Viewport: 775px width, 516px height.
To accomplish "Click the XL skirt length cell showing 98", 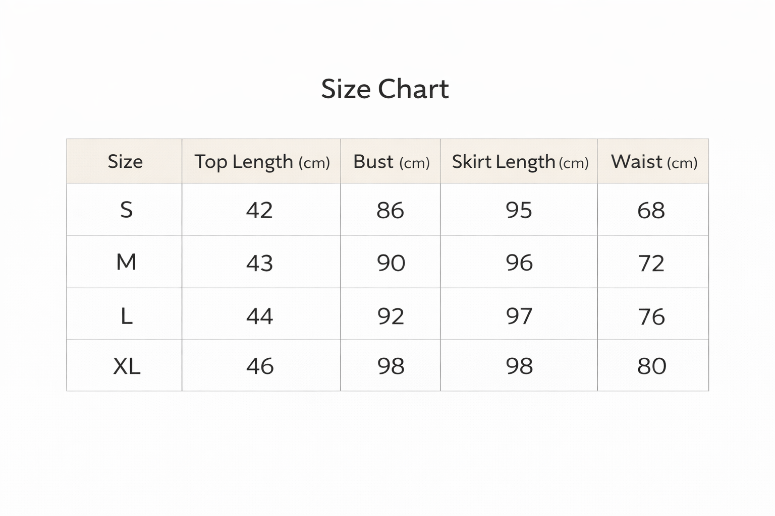I will click(x=519, y=366).
